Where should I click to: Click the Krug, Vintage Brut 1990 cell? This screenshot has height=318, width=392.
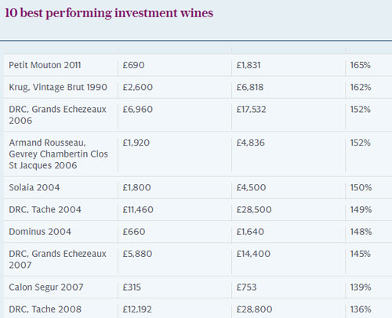point(58,87)
